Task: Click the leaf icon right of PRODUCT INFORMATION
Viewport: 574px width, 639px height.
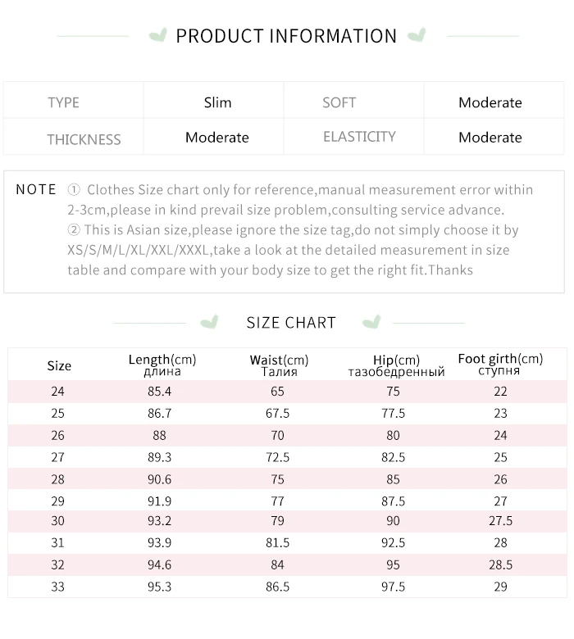Action: (x=417, y=35)
